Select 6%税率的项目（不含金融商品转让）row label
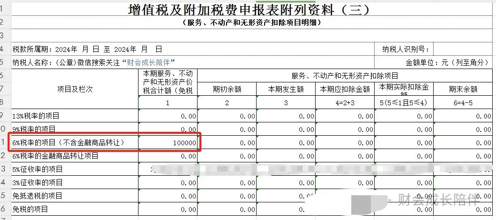This screenshot has width=496, height=220. (x=75, y=142)
